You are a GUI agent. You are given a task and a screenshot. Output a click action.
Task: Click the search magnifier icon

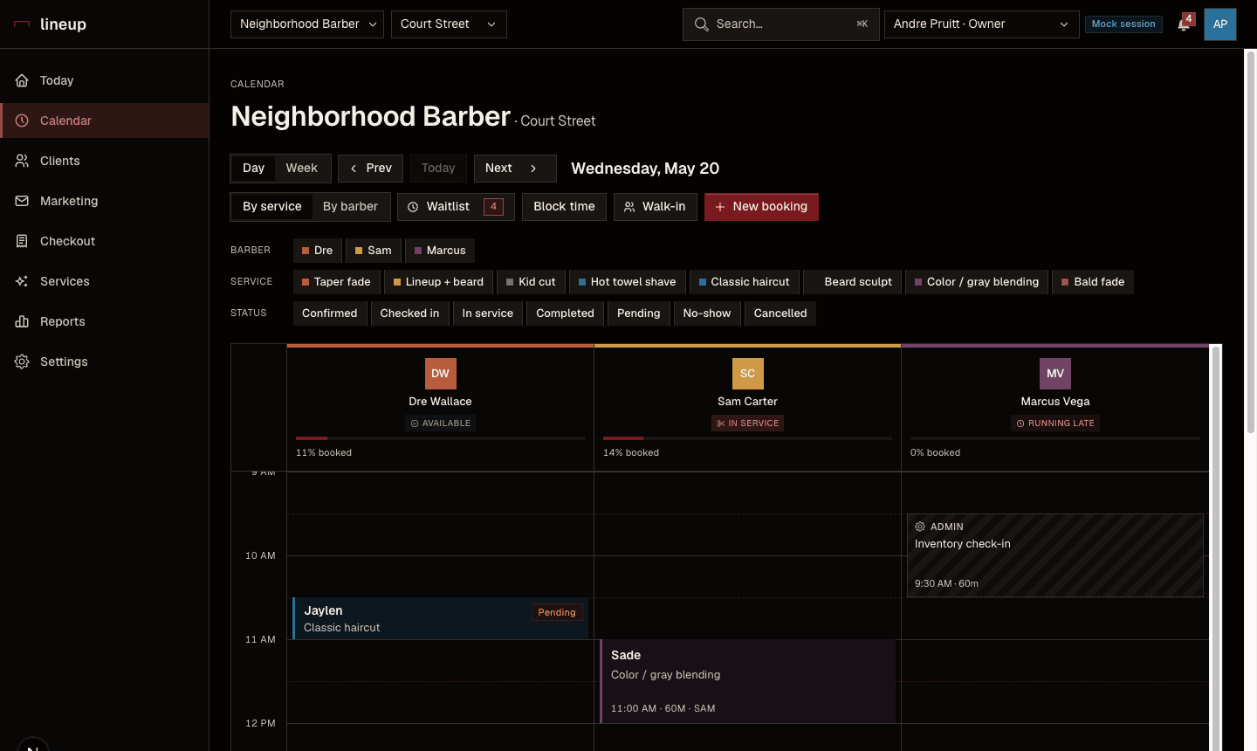(x=701, y=24)
